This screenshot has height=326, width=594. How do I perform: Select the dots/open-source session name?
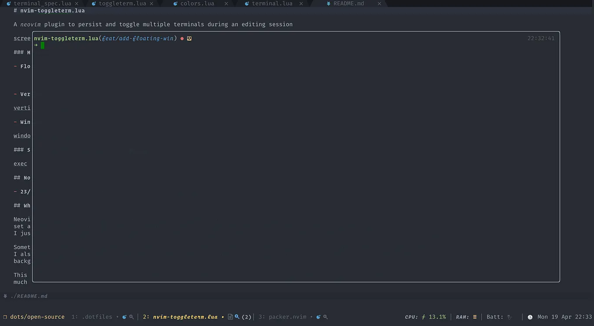[37, 316]
